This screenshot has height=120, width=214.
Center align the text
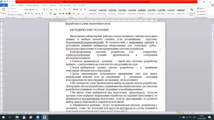coord(63,14)
